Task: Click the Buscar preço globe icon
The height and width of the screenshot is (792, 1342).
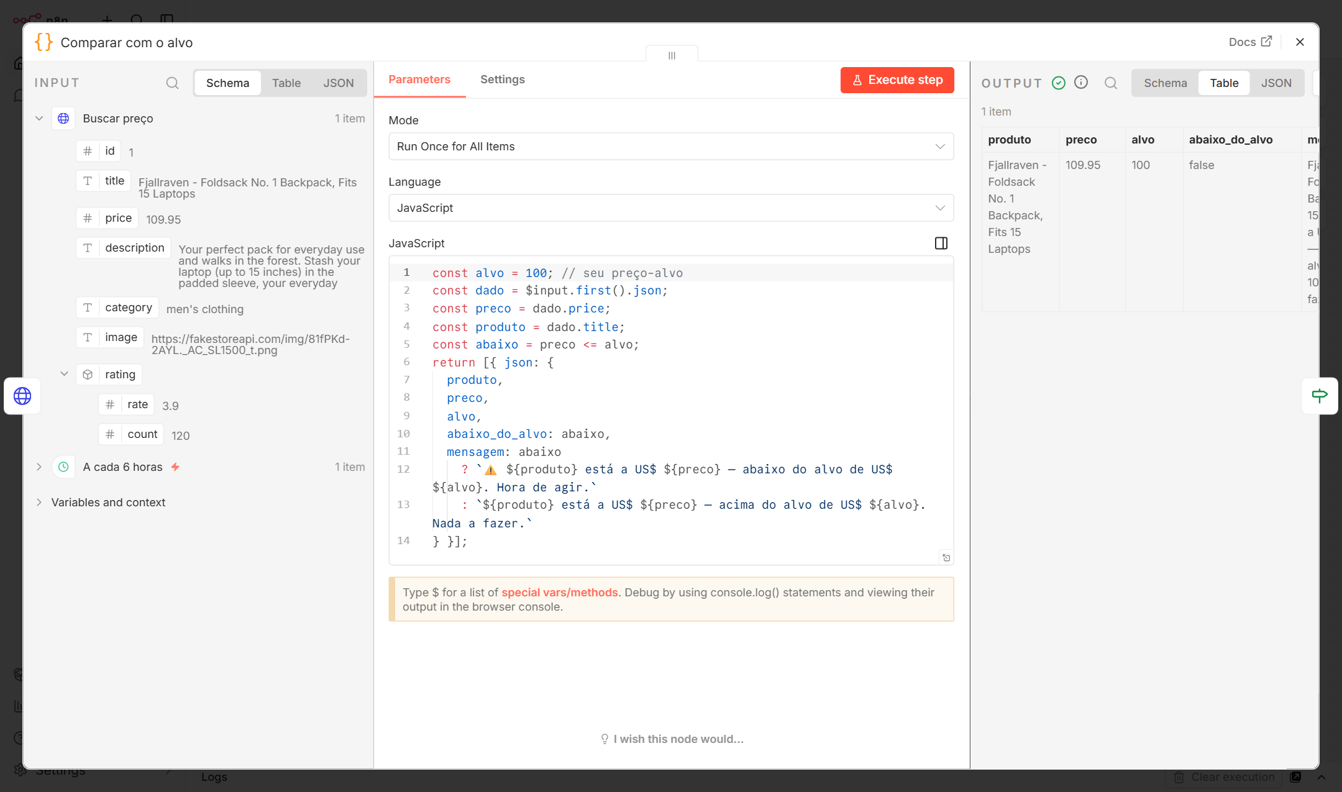Action: coord(63,118)
